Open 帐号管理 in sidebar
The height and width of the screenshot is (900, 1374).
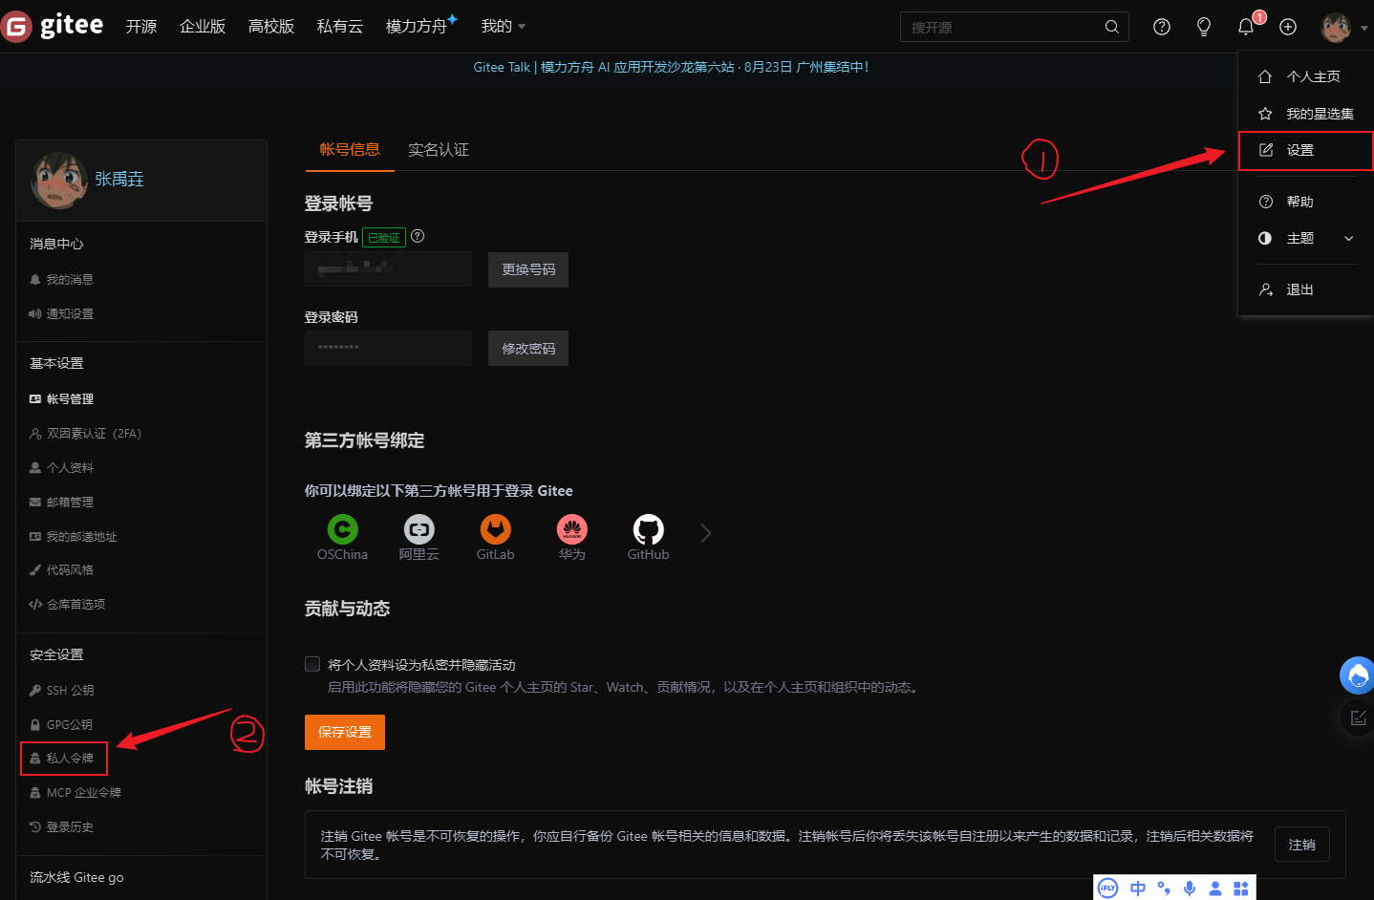tap(70, 399)
